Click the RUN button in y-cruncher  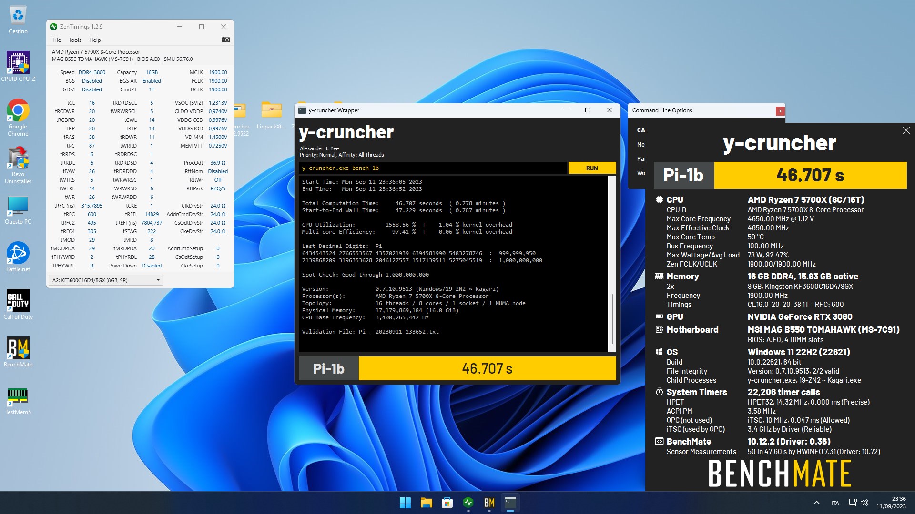(x=592, y=168)
